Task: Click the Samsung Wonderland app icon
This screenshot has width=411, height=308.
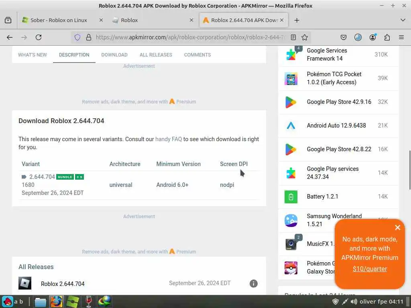Action: (291, 220)
